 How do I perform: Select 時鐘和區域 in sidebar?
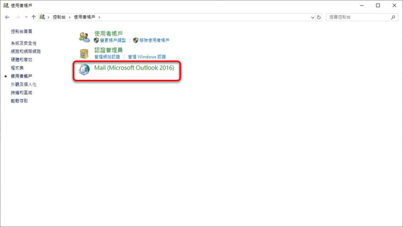coord(22,92)
